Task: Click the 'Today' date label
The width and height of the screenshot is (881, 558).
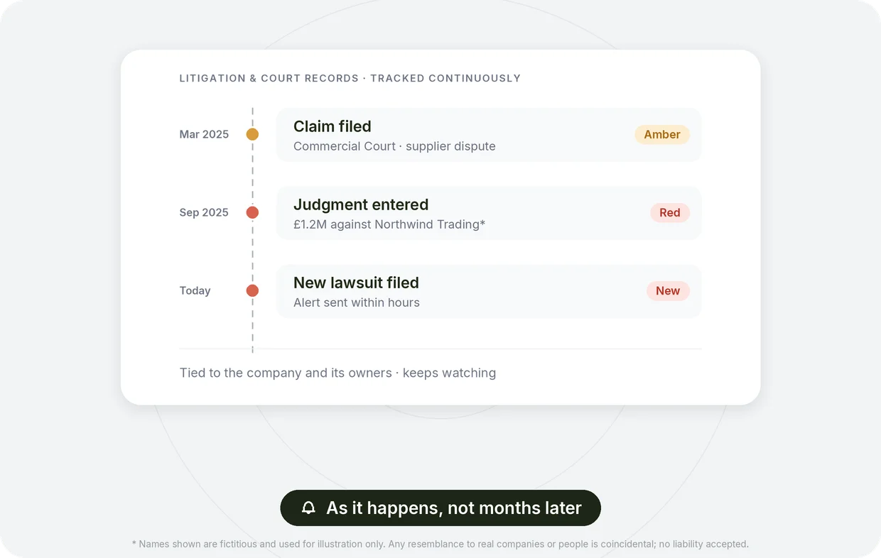Action: (x=195, y=290)
